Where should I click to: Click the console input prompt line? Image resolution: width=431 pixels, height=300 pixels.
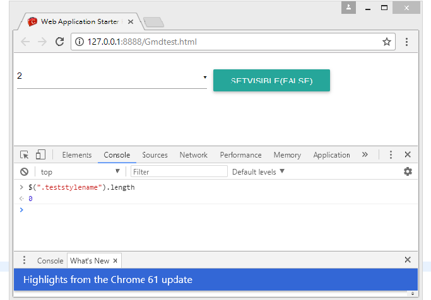pos(216,210)
